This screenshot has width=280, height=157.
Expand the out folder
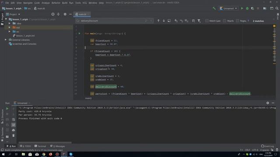10,27
